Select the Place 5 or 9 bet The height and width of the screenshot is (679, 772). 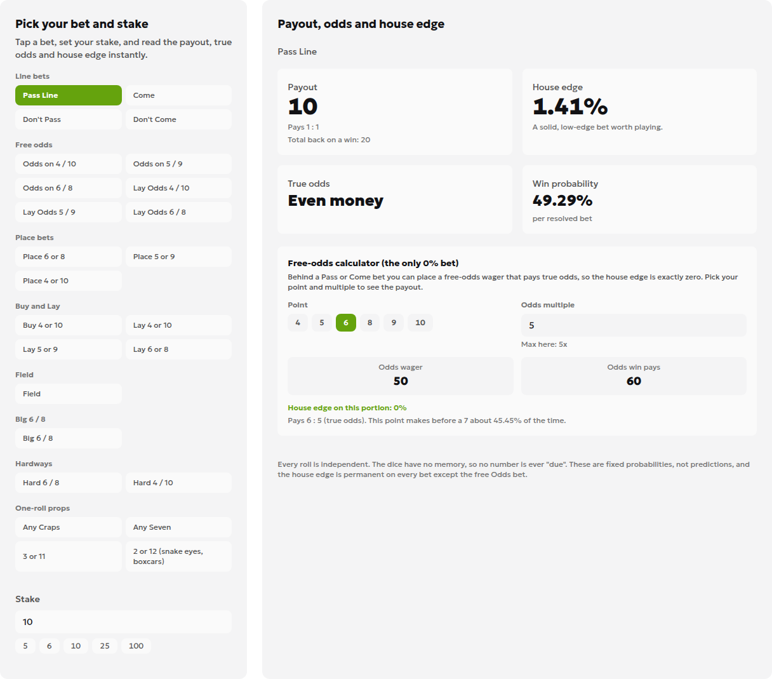click(x=178, y=257)
